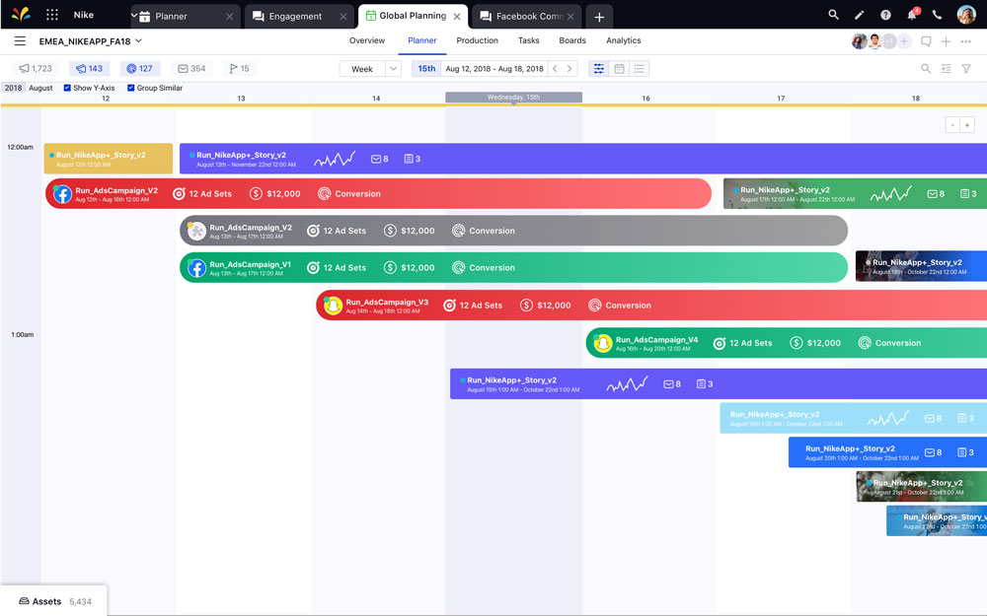Open the notifications bell

(912, 15)
